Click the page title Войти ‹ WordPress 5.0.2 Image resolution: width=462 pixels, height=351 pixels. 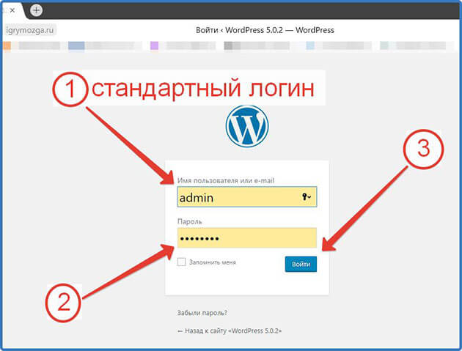point(265,30)
